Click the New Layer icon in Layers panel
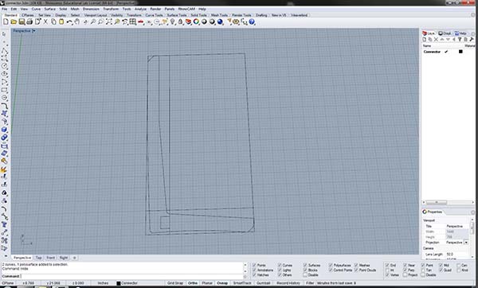 [425, 40]
